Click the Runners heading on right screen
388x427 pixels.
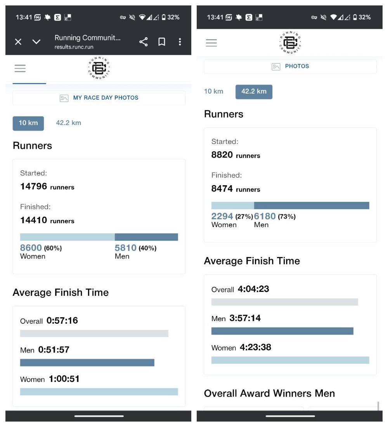click(x=223, y=114)
